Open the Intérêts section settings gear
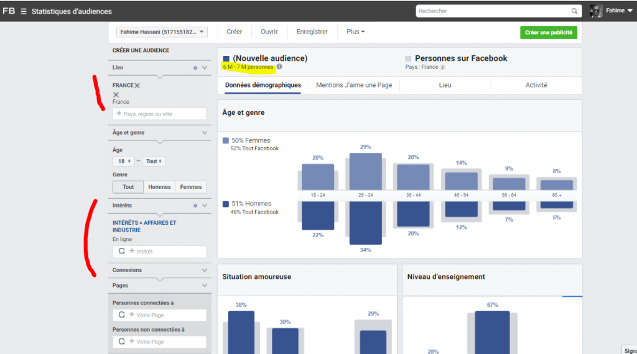The width and height of the screenshot is (637, 354). 195,205
